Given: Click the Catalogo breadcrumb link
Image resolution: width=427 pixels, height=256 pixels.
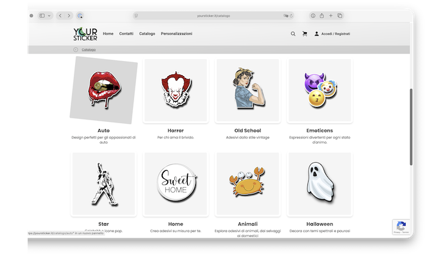Looking at the screenshot, I should 89,49.
